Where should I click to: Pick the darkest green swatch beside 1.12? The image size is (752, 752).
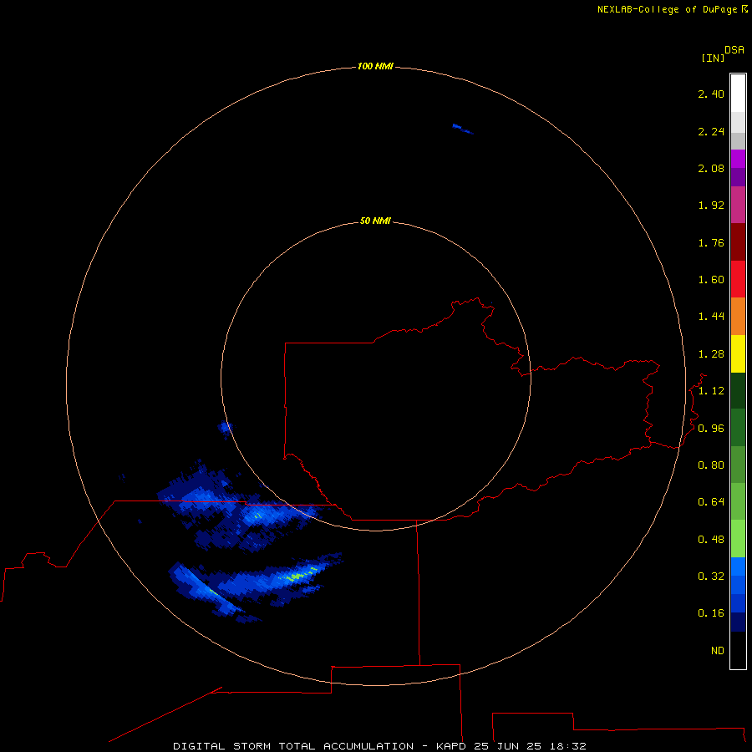tap(738, 390)
